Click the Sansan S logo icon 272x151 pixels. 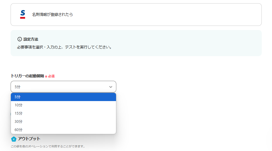pyautogui.click(x=23, y=14)
